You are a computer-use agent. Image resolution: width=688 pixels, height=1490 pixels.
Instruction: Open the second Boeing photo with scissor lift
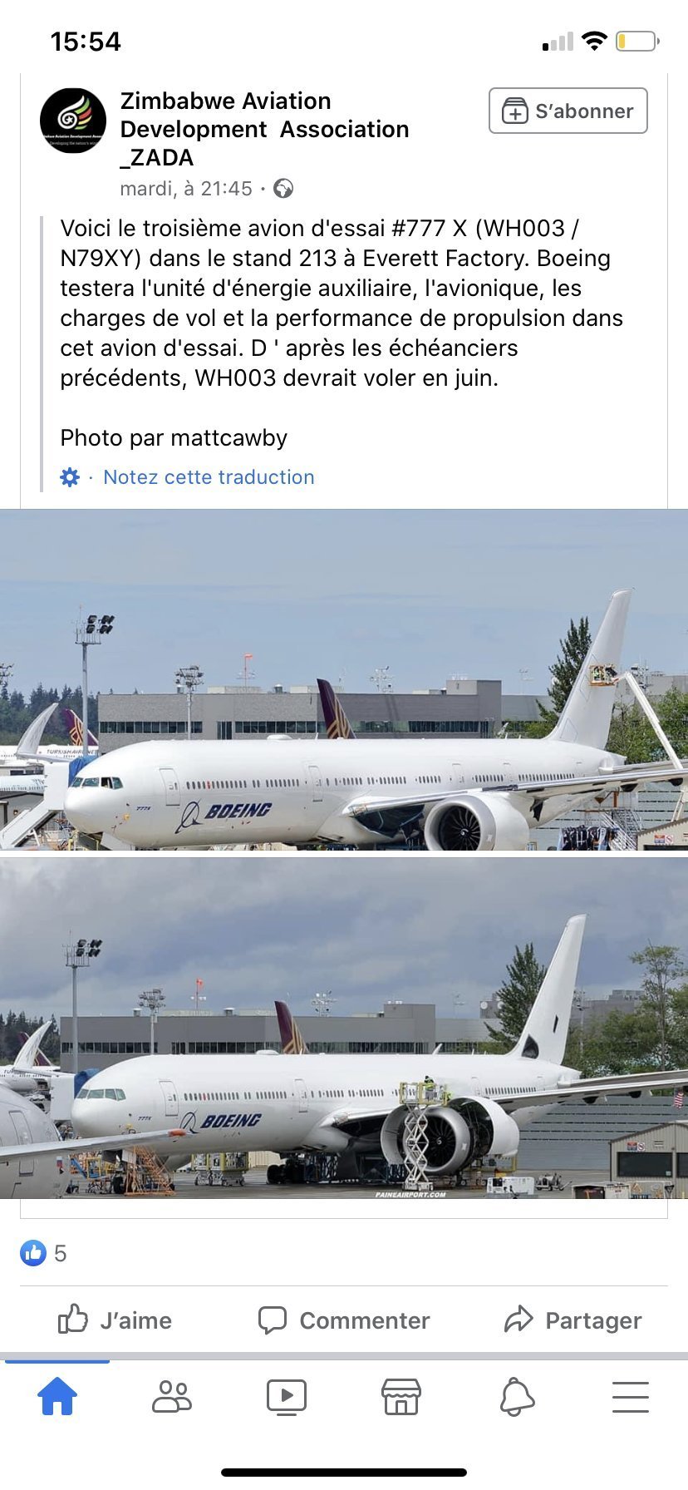tap(344, 1029)
